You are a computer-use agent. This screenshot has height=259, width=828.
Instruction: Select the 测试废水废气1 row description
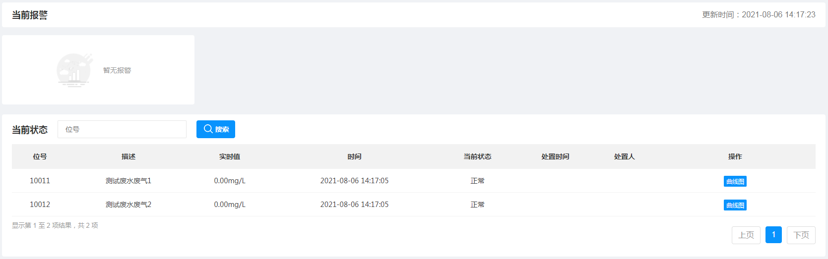[128, 181]
